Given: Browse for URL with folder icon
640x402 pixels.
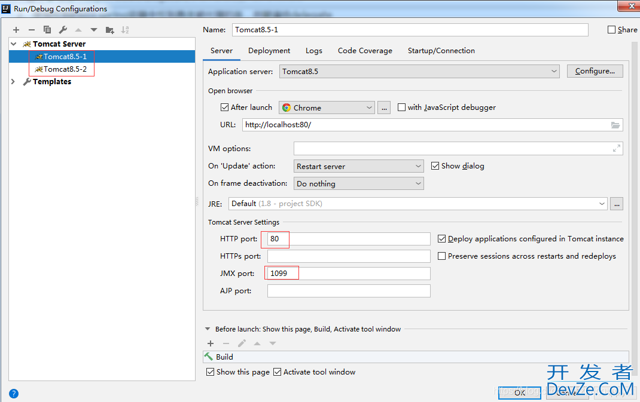Looking at the screenshot, I should [x=615, y=125].
